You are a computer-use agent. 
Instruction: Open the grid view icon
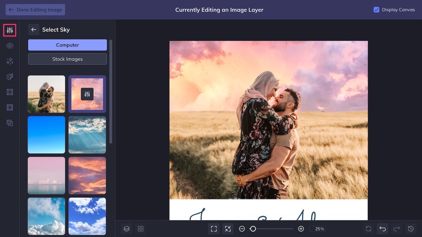coord(140,229)
